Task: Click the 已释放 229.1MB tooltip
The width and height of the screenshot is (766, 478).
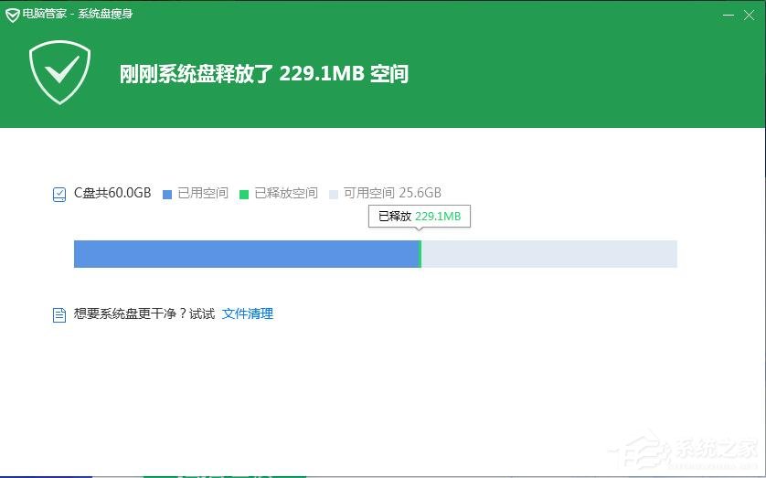Action: (x=420, y=217)
